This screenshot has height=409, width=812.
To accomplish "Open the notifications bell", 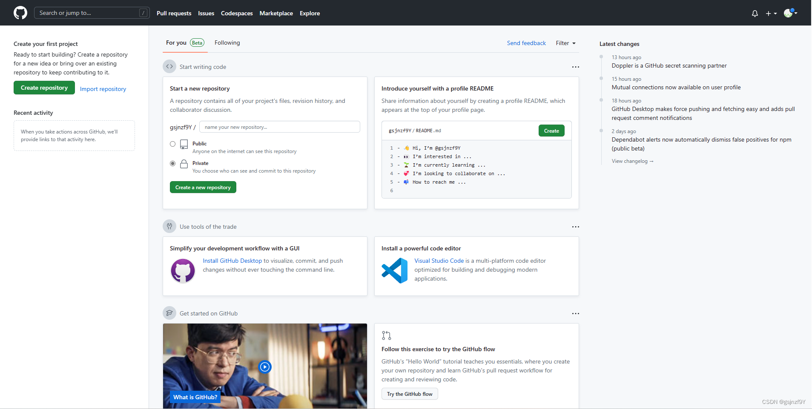I will tap(755, 13).
